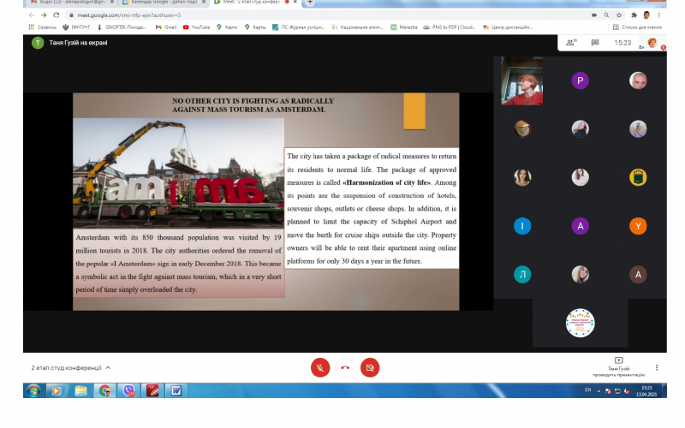Viewport: 685px width, 428px height.
Task: Close the Gmail inbox tab
Action: pyautogui.click(x=112, y=3)
